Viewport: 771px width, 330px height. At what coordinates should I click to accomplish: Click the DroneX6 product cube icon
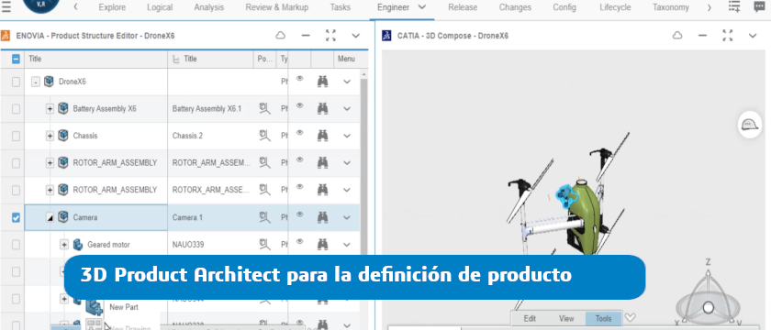point(49,82)
